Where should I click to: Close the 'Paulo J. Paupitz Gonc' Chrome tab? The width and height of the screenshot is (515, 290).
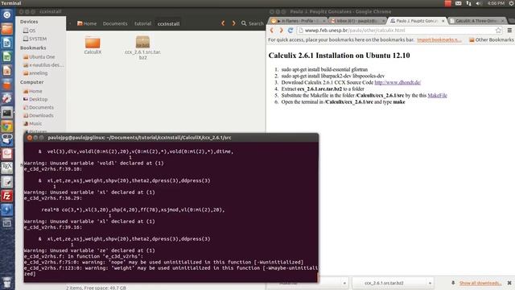click(443, 21)
